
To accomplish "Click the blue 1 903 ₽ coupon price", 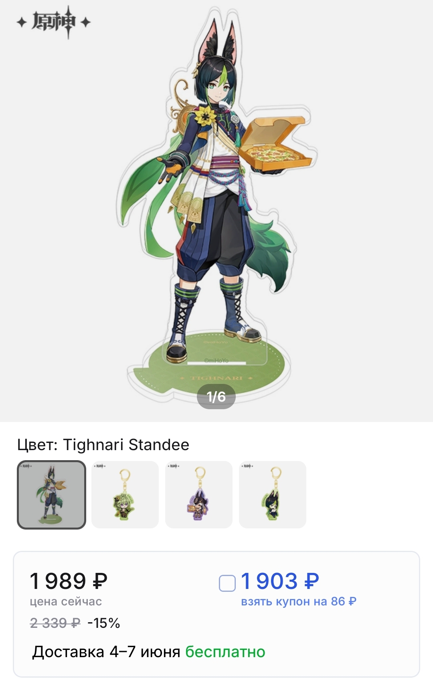I will click(280, 581).
